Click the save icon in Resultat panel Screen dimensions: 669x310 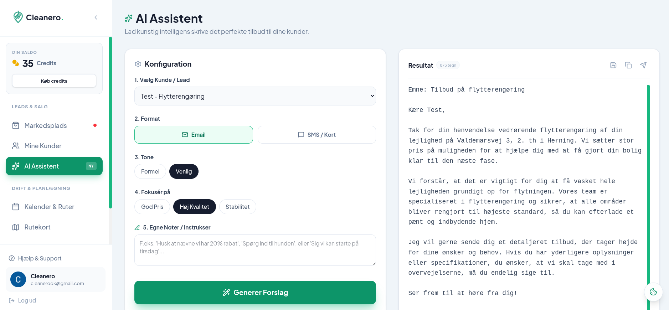point(613,65)
